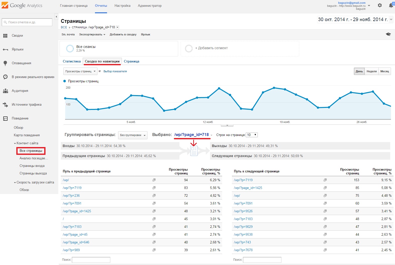Switch to the Статистика tab
The width and height of the screenshot is (395, 265).
pos(72,61)
